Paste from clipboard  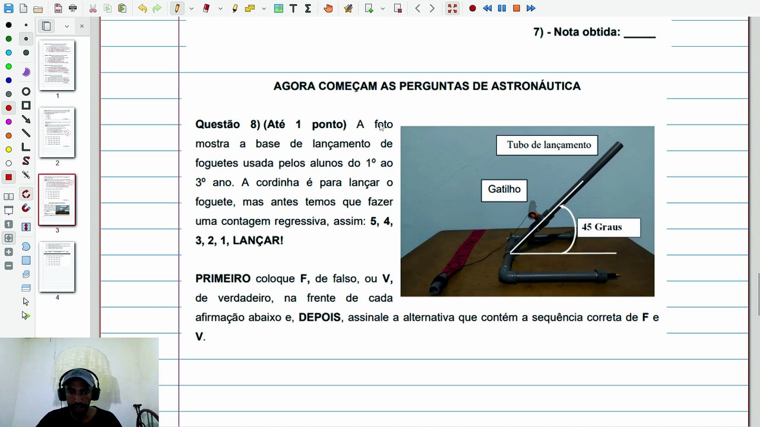pos(122,8)
